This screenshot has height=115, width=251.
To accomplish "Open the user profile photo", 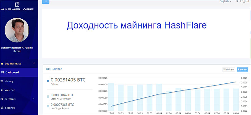I will (x=17, y=30).
